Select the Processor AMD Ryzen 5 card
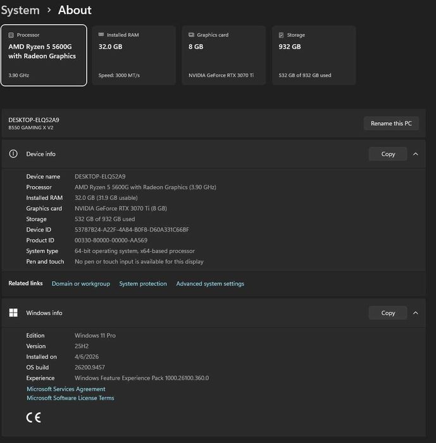The height and width of the screenshot is (443, 436). pos(44,56)
